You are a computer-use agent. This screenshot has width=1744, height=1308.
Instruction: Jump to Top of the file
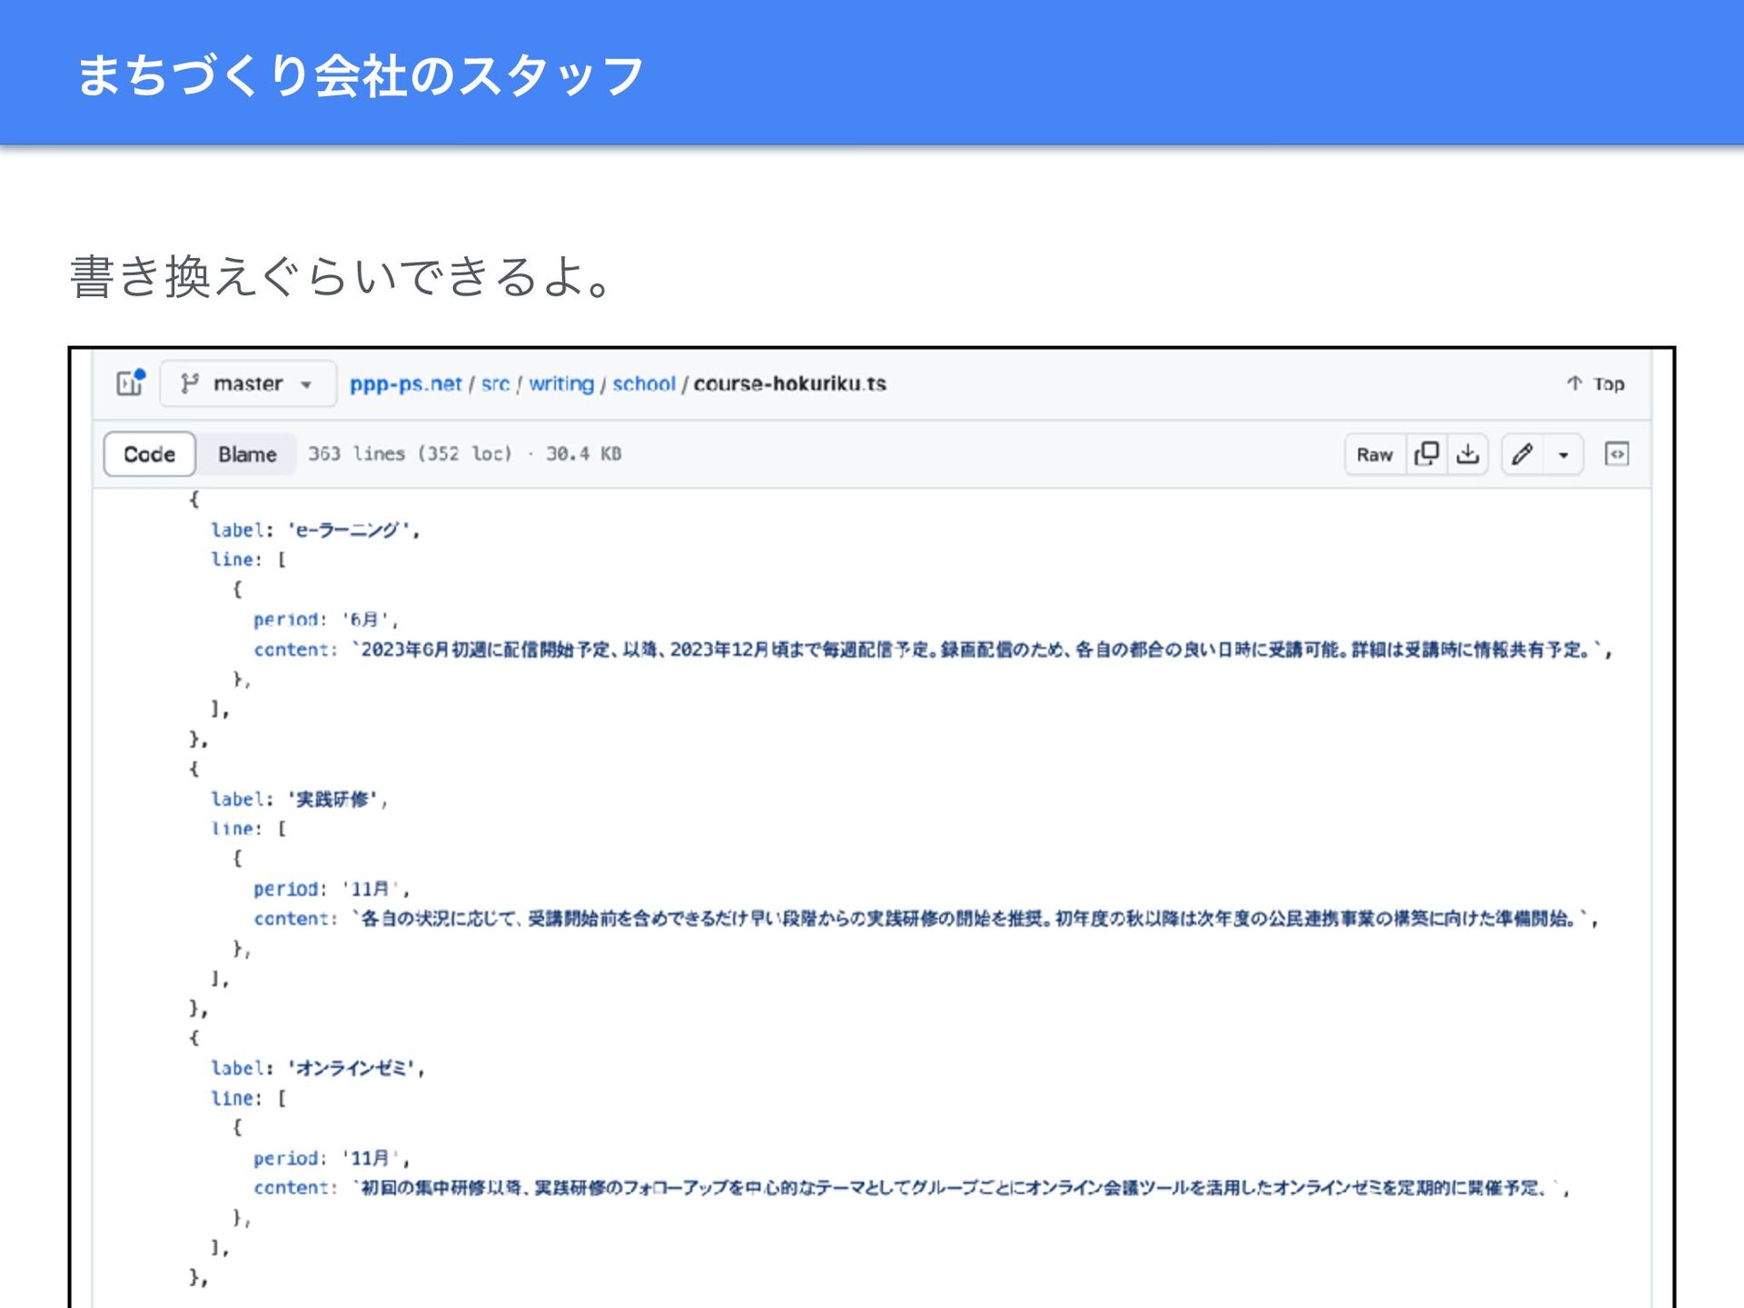tap(1596, 383)
